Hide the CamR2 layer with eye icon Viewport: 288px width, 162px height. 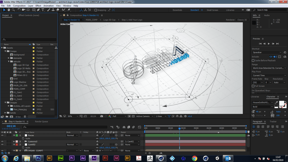click(x=2, y=145)
